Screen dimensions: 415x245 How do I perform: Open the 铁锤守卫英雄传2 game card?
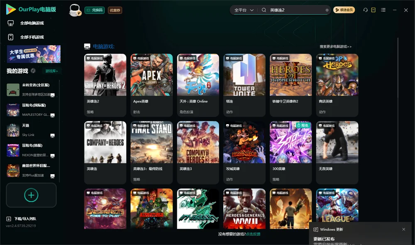point(290,85)
